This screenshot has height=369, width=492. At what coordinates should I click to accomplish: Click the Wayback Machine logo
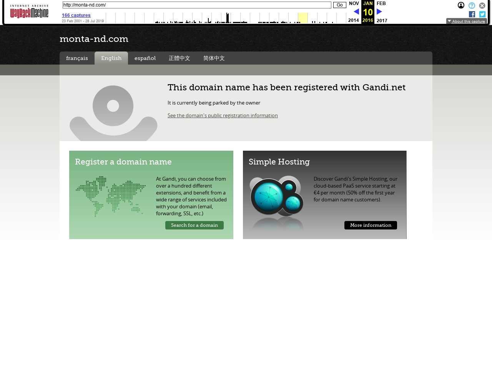coord(29,12)
